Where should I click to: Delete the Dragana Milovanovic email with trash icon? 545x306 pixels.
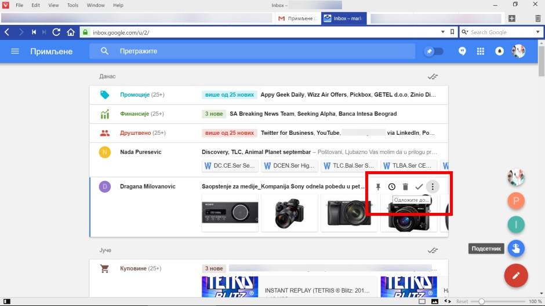pos(405,187)
